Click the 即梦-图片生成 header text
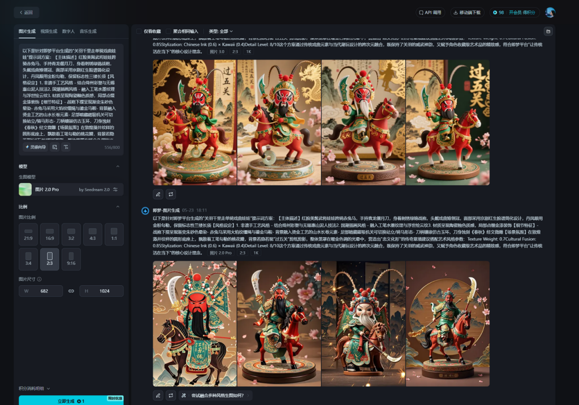The height and width of the screenshot is (405, 579). 166,210
